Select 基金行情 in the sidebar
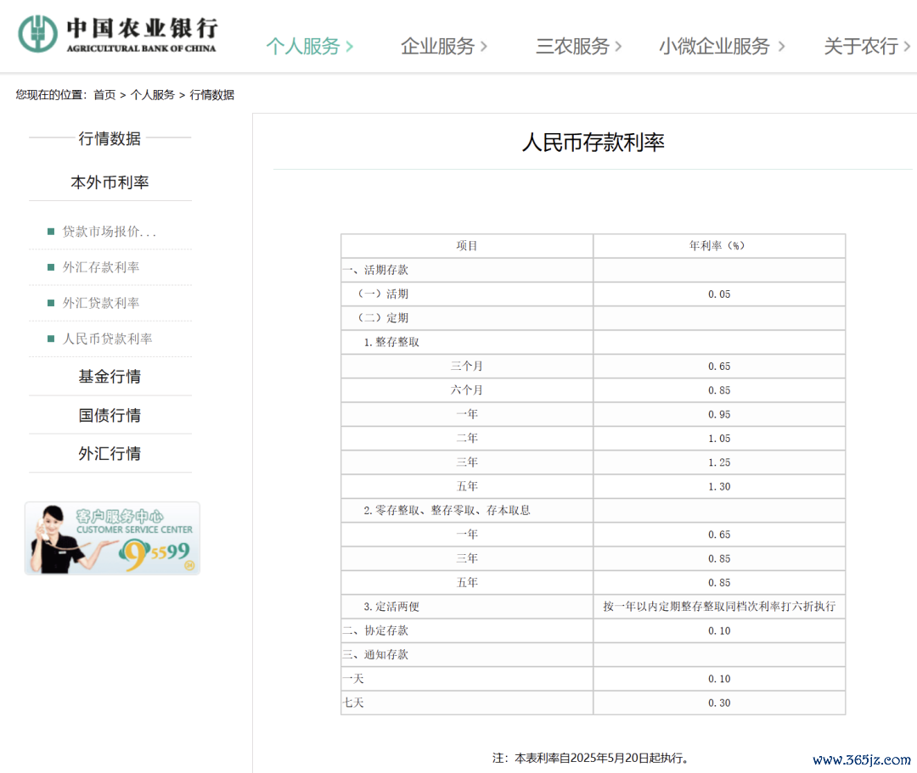 (110, 376)
